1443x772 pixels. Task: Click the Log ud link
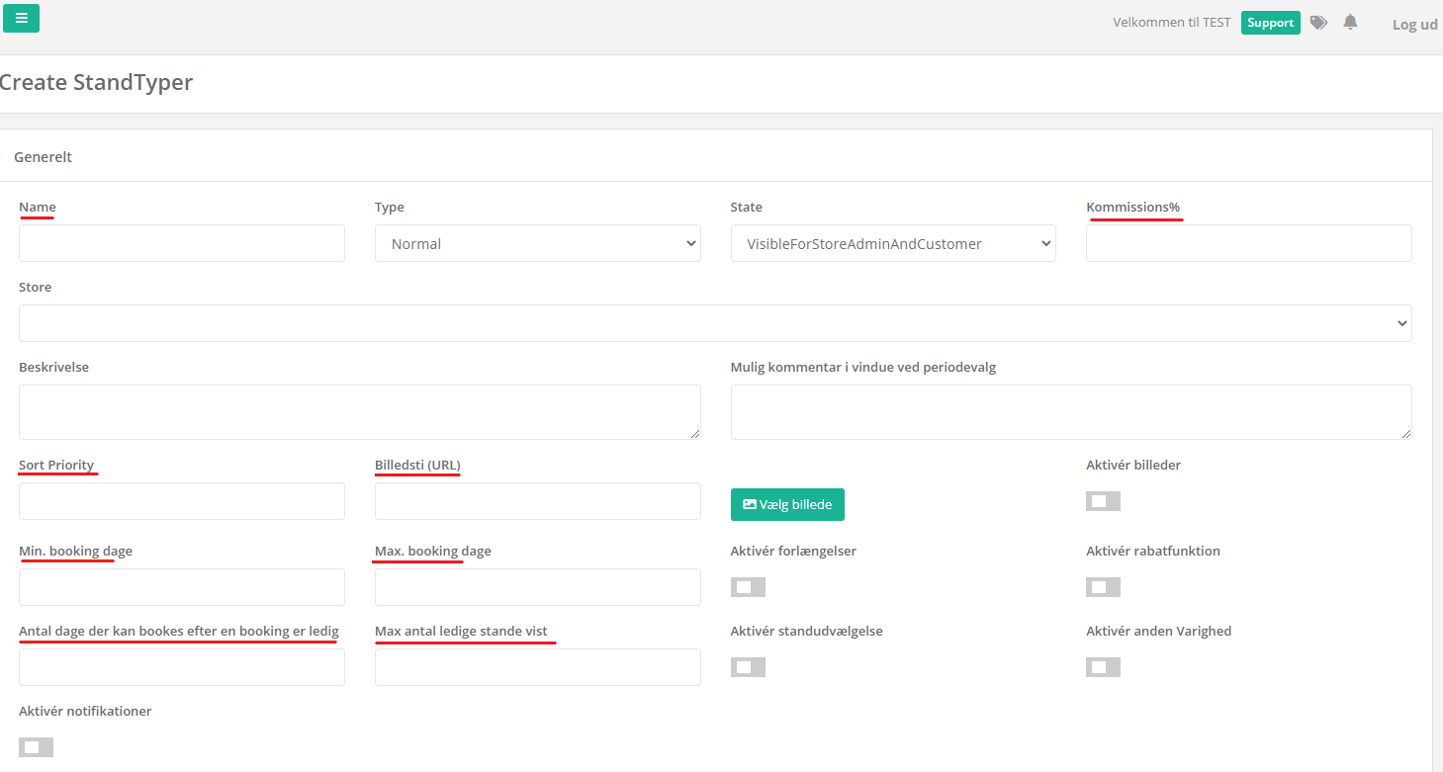coord(1414,25)
